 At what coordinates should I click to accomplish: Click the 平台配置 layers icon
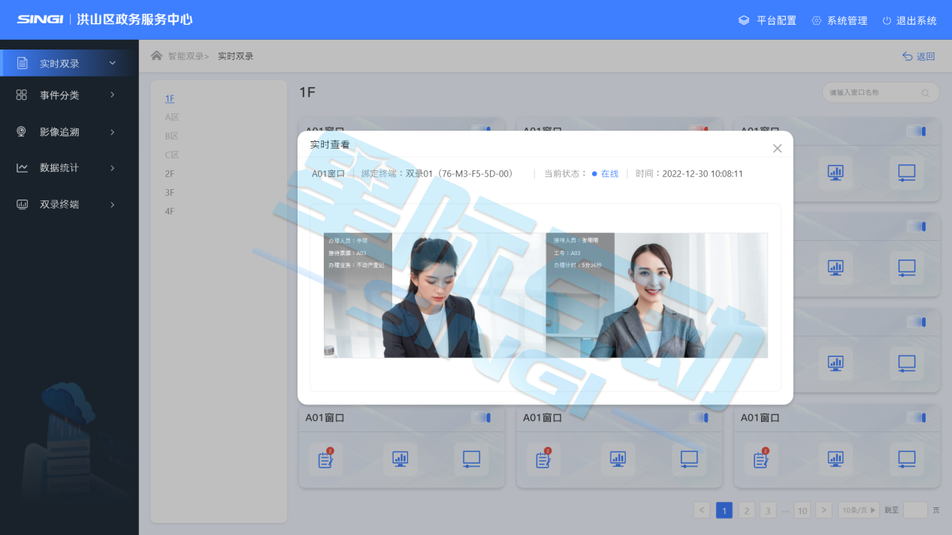tap(744, 20)
